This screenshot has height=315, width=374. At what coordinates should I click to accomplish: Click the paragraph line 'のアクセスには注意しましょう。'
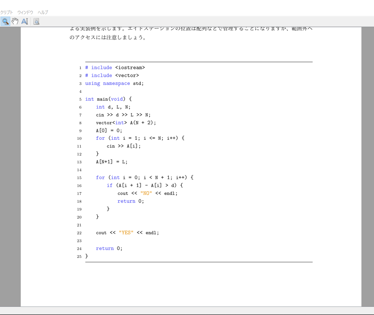tap(108, 37)
